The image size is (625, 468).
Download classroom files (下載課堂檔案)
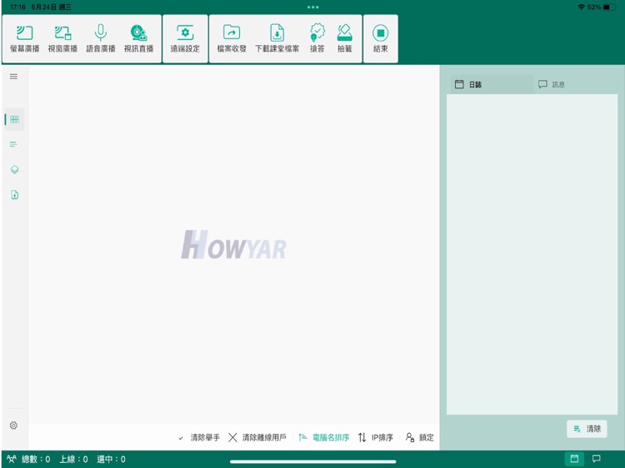[x=277, y=38]
